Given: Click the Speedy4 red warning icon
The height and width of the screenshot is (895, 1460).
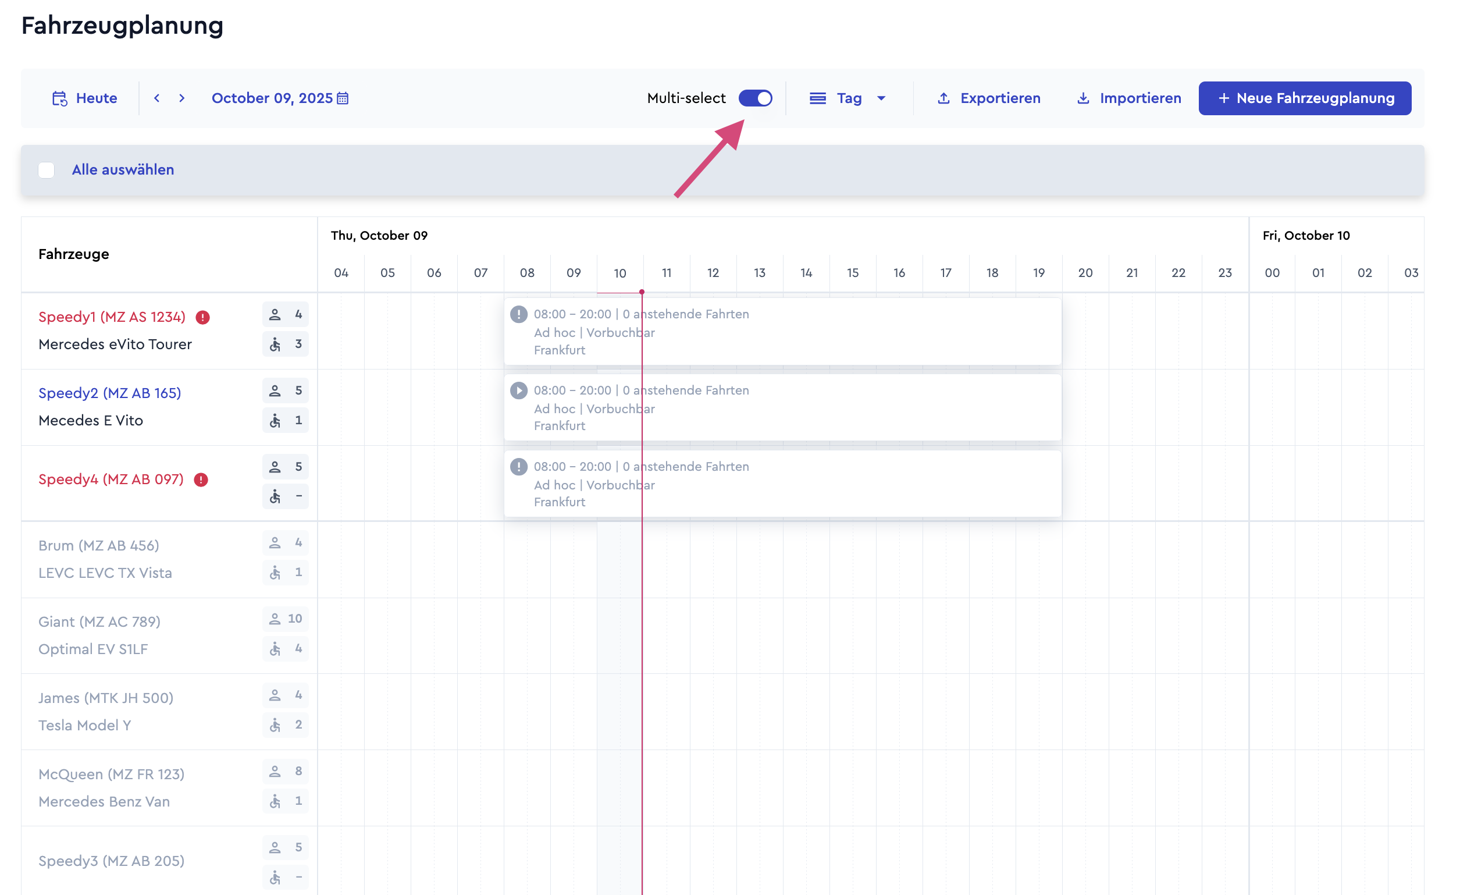Looking at the screenshot, I should (x=201, y=480).
